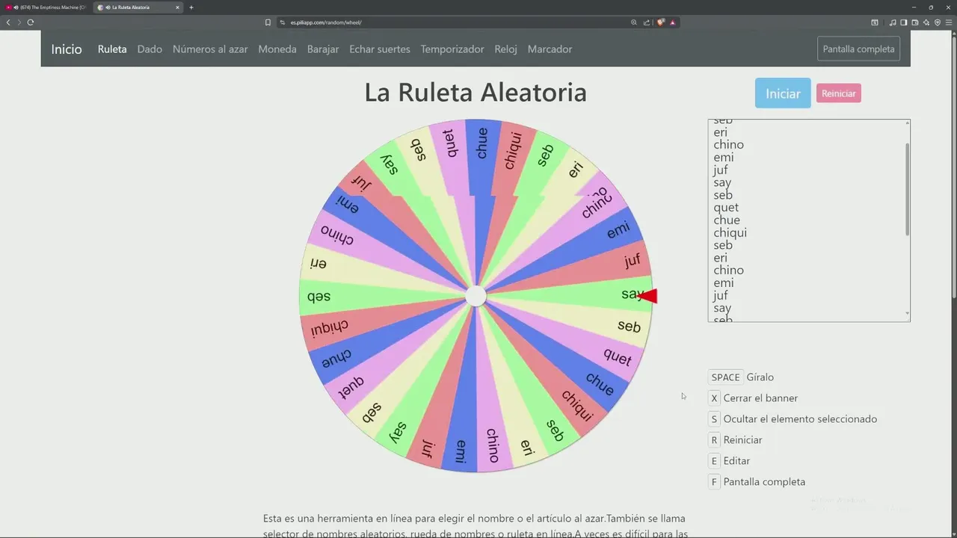Select the La Ruleta Aleatoria tab

(139, 7)
